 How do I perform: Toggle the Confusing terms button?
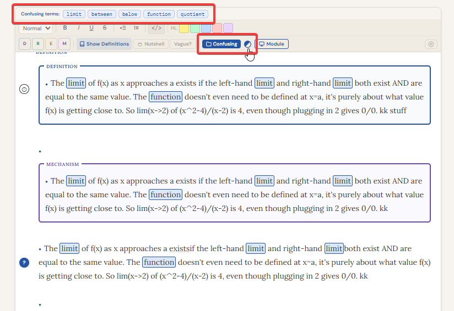(221, 44)
